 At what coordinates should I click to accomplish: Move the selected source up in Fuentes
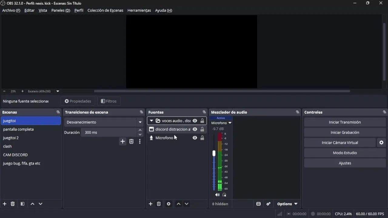(179, 204)
